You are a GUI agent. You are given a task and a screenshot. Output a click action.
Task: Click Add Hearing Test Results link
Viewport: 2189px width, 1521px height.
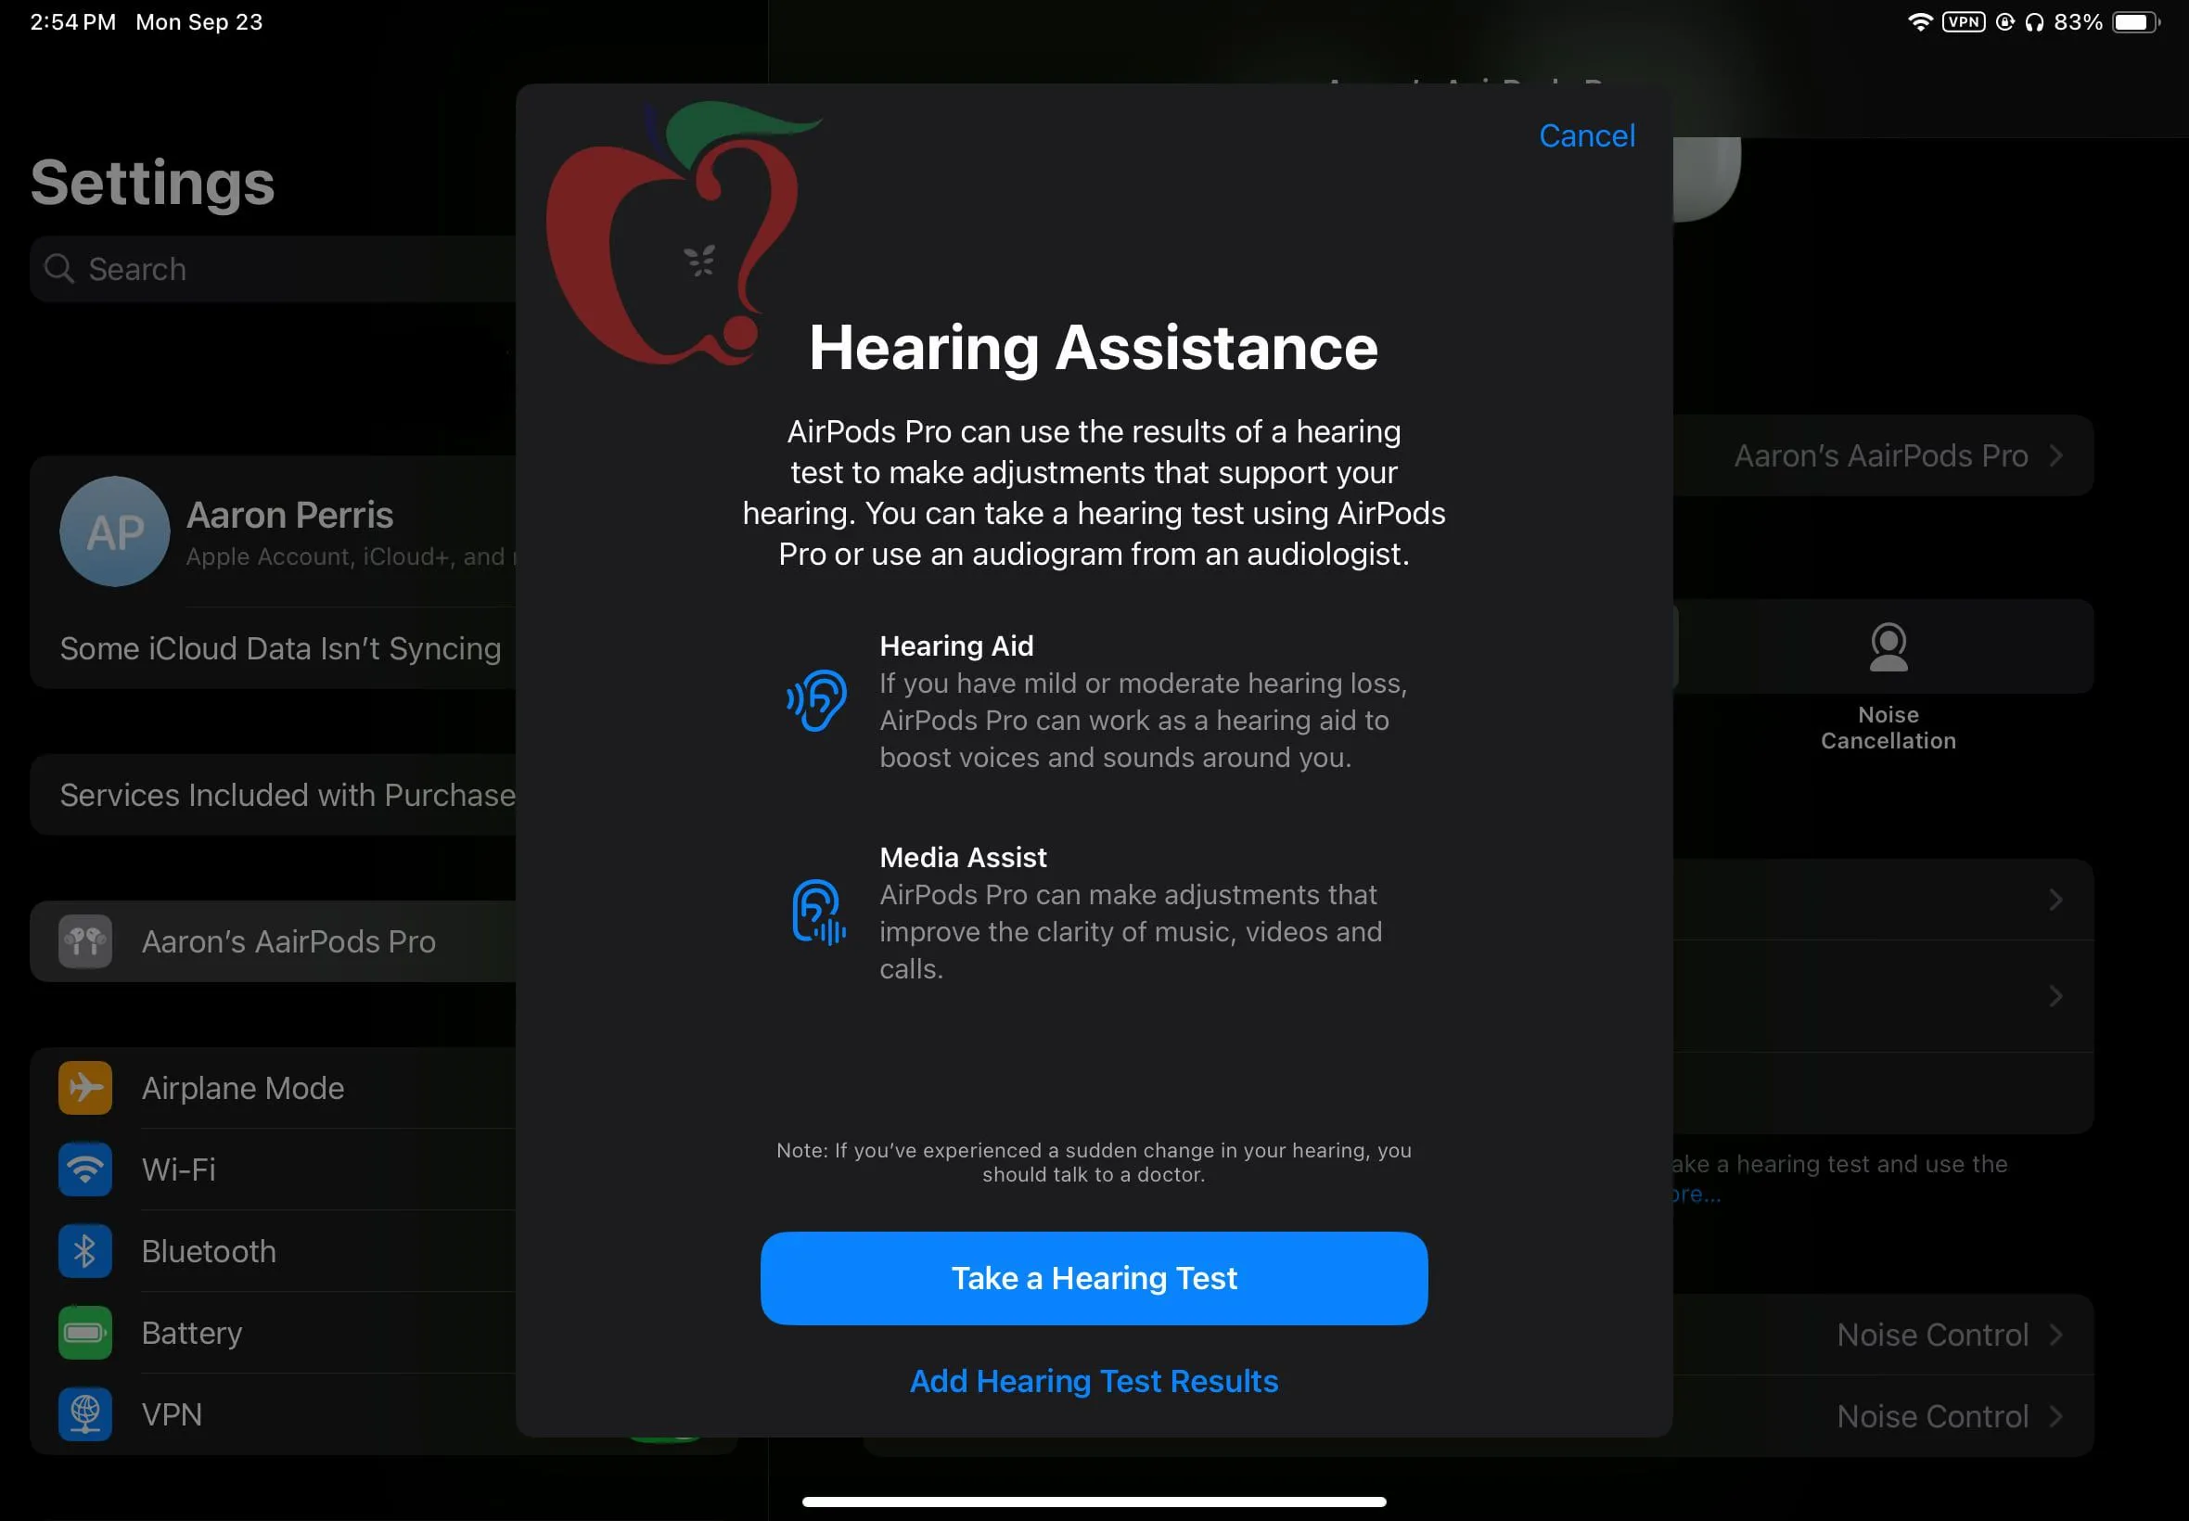point(1094,1381)
